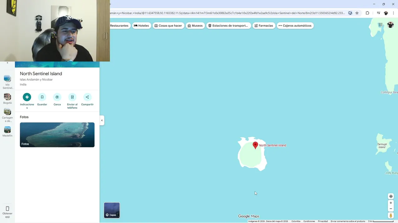The image size is (398, 223).
Task: Select the Cajeros automáticos chip
Action: point(295,26)
